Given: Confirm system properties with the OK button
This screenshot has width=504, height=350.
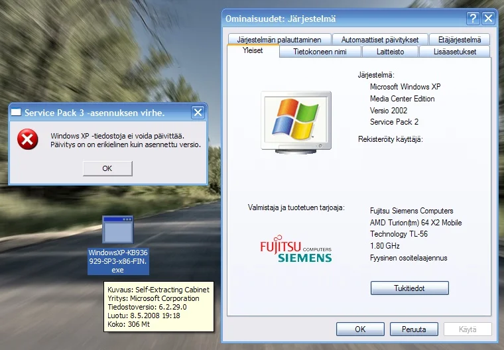Looking at the screenshot, I should click(360, 329).
